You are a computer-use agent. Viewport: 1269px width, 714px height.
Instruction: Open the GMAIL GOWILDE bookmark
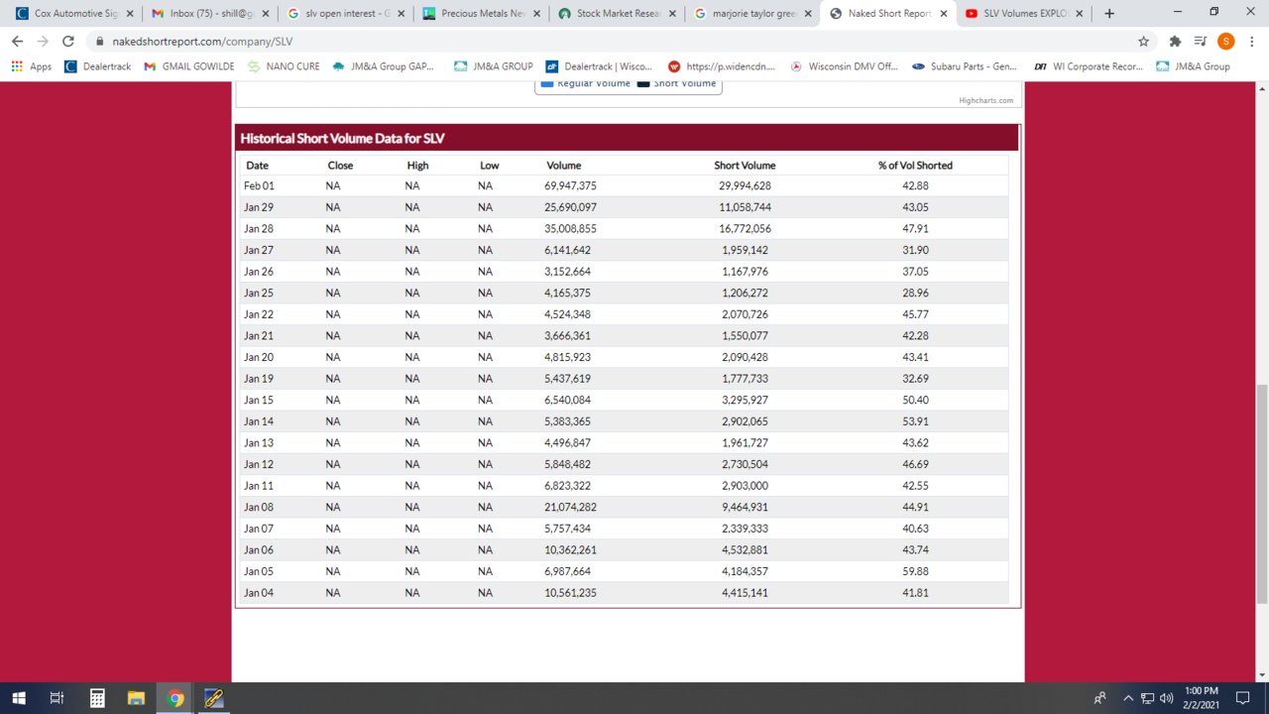click(188, 66)
